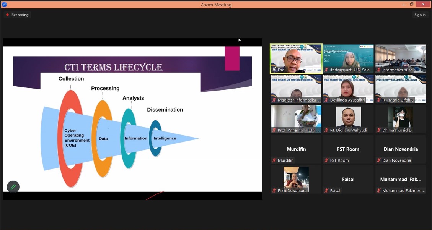Click the green annotation pencil button

[x=13, y=187]
